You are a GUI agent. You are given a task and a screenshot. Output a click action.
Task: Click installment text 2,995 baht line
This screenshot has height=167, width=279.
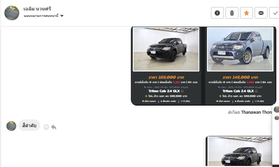coord(240,82)
